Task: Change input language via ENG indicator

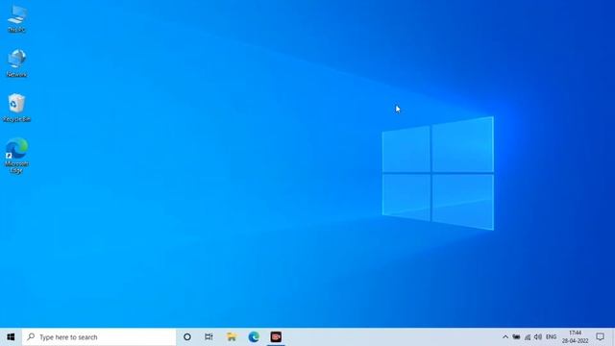Action: click(x=551, y=337)
